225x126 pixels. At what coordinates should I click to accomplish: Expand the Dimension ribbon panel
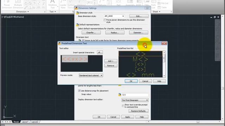click(x=22, y=12)
